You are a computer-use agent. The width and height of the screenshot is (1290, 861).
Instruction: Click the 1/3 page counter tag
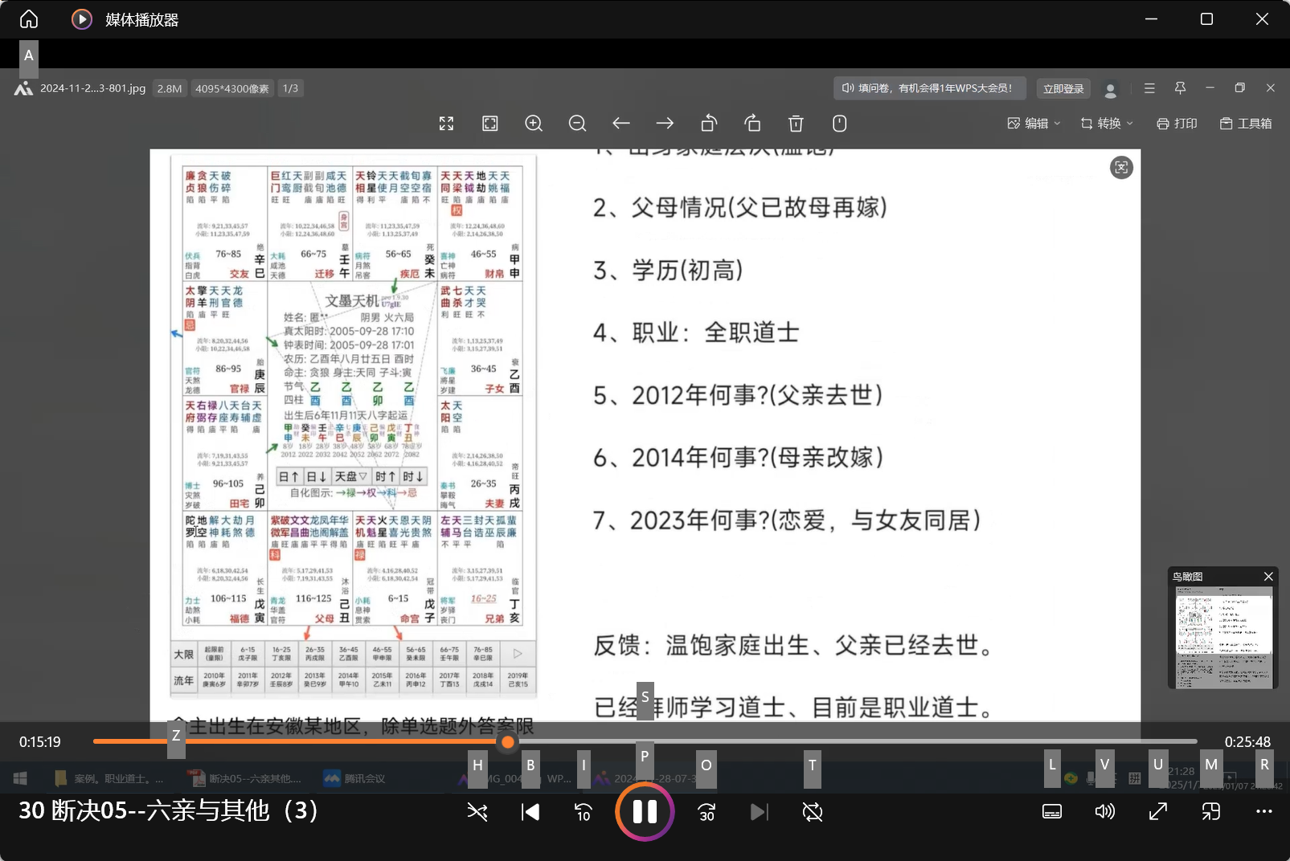coord(291,88)
